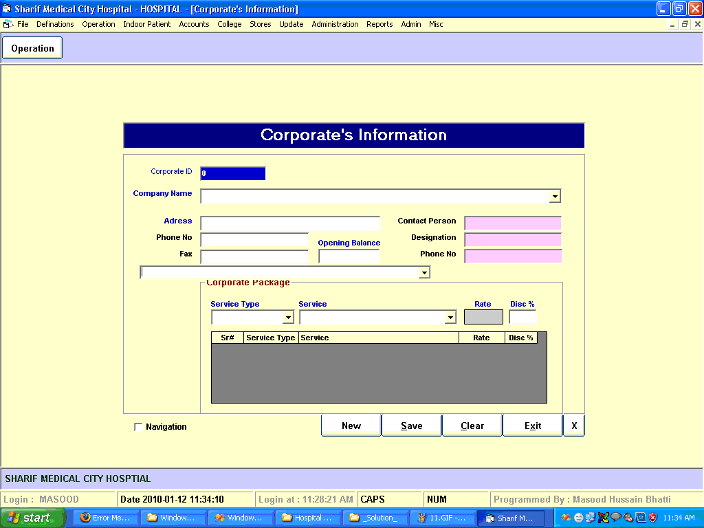The height and width of the screenshot is (528, 704).
Task: Switch to the 11.GIF taskbar item
Action: pos(443,518)
